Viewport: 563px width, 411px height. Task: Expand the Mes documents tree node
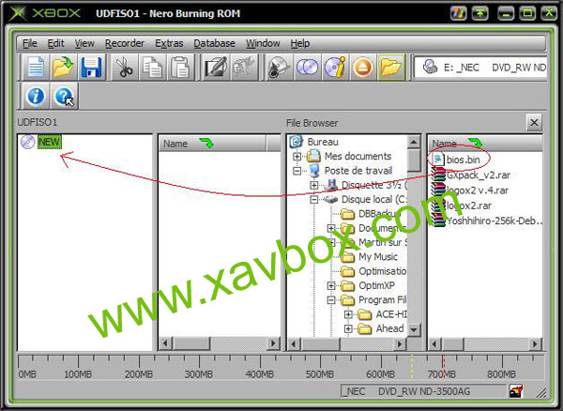point(297,157)
